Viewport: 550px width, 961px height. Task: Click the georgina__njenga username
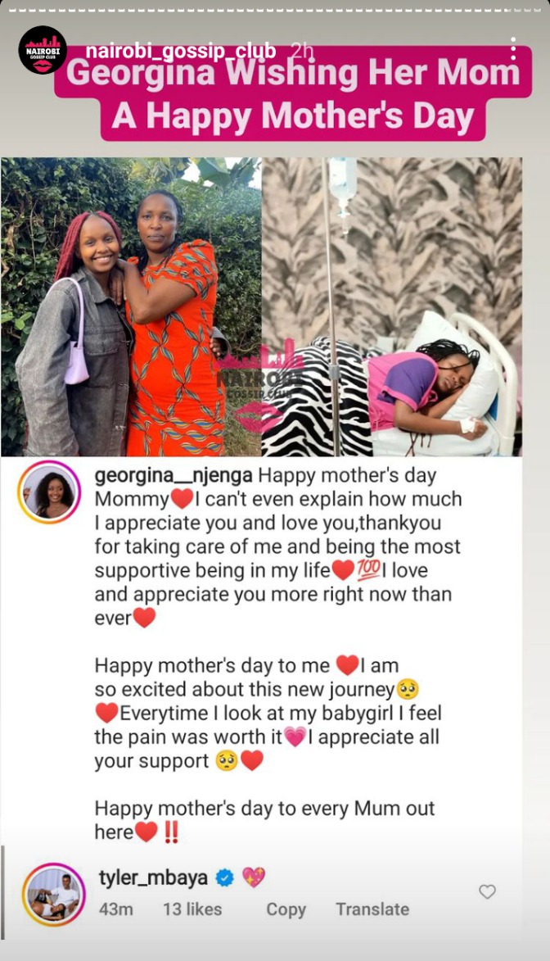pyautogui.click(x=174, y=476)
